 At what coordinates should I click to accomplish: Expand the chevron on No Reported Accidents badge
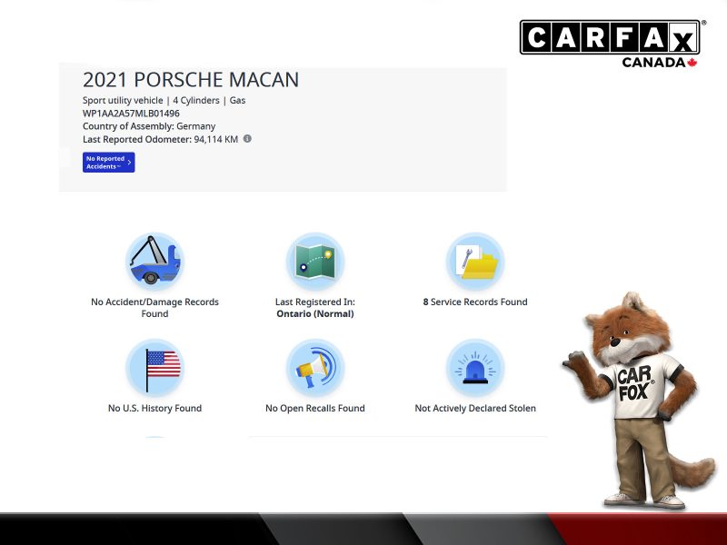pos(130,162)
